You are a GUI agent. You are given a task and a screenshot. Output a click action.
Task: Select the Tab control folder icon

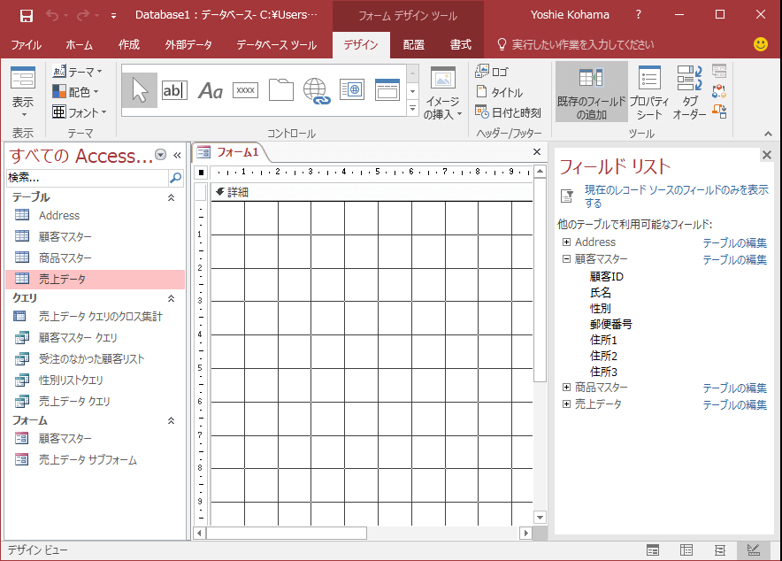tap(280, 89)
